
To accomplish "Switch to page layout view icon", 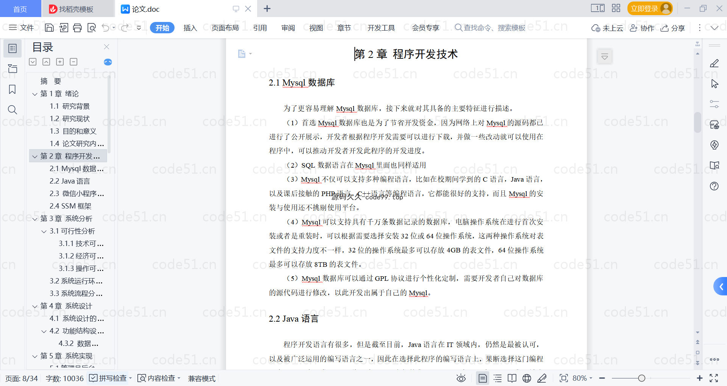I will click(483, 378).
